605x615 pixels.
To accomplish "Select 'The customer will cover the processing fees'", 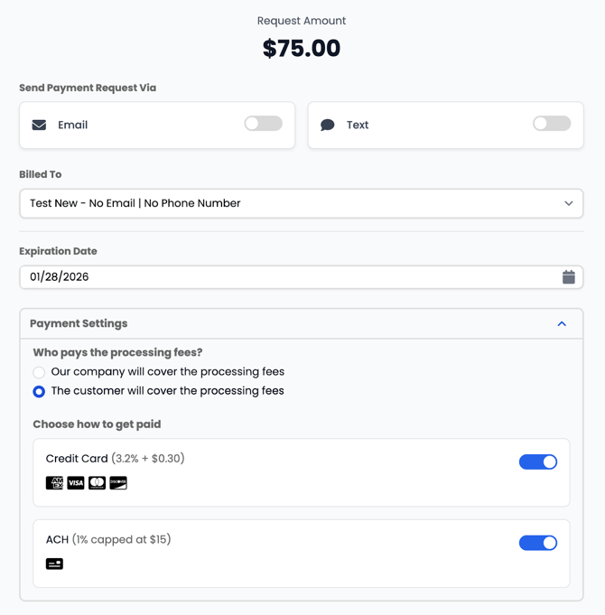I will coord(39,392).
